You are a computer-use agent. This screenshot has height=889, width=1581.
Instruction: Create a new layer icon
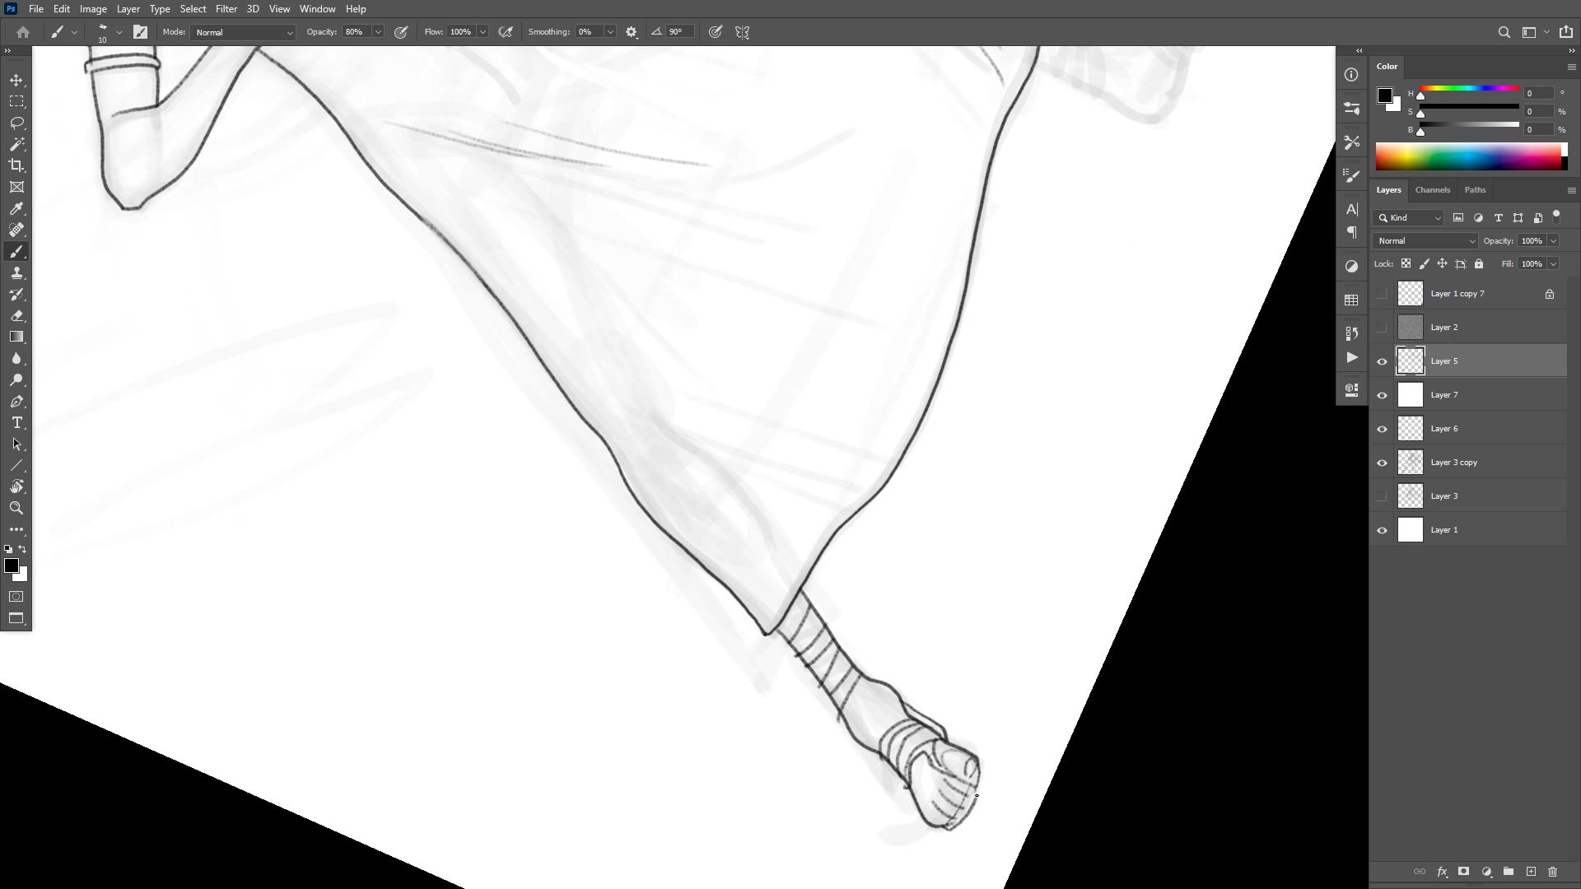click(1531, 871)
